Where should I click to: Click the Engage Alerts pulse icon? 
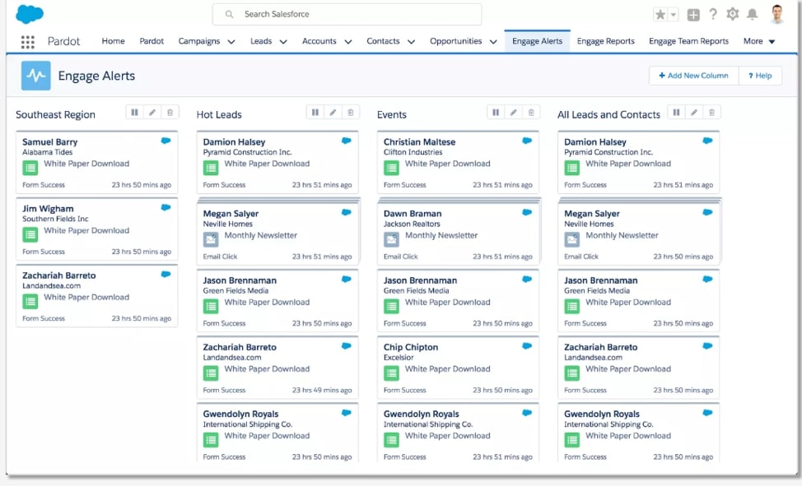[35, 76]
